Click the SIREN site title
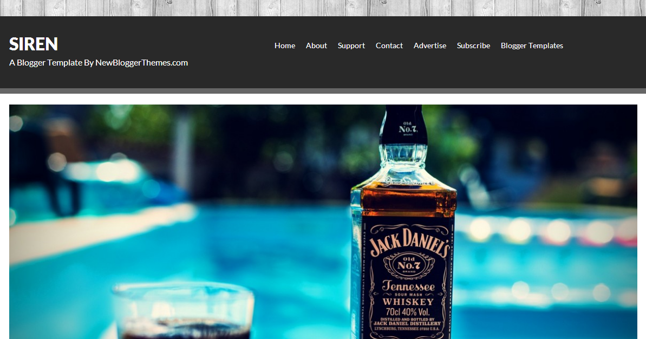 (x=34, y=44)
